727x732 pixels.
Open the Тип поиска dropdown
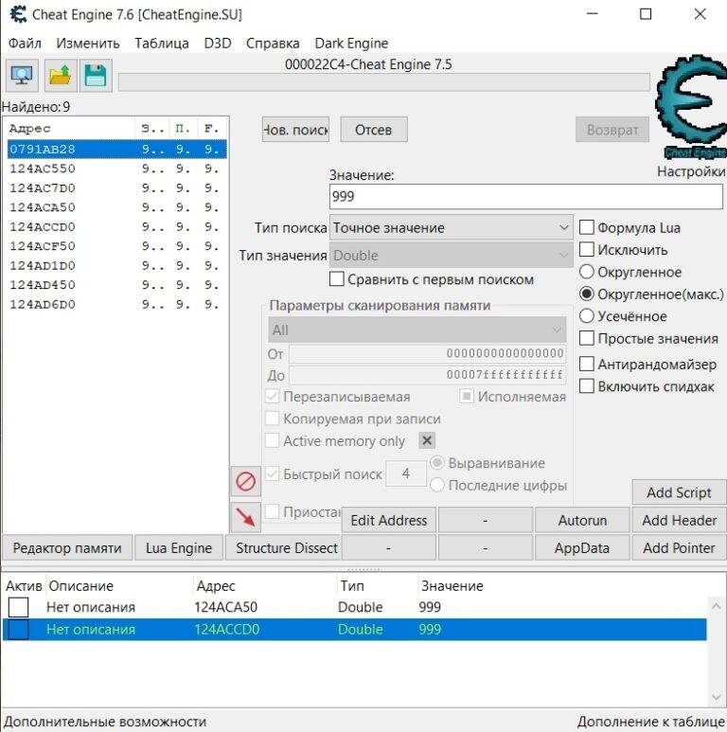452,228
